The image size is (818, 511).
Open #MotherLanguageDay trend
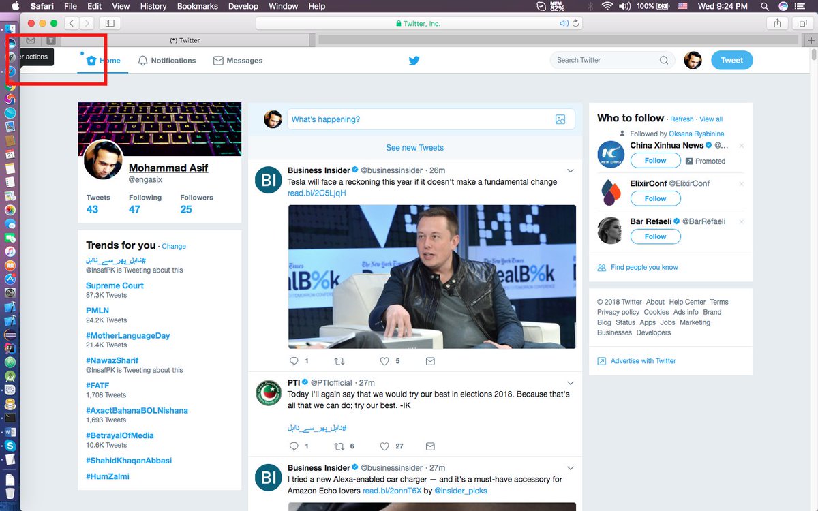(128, 335)
